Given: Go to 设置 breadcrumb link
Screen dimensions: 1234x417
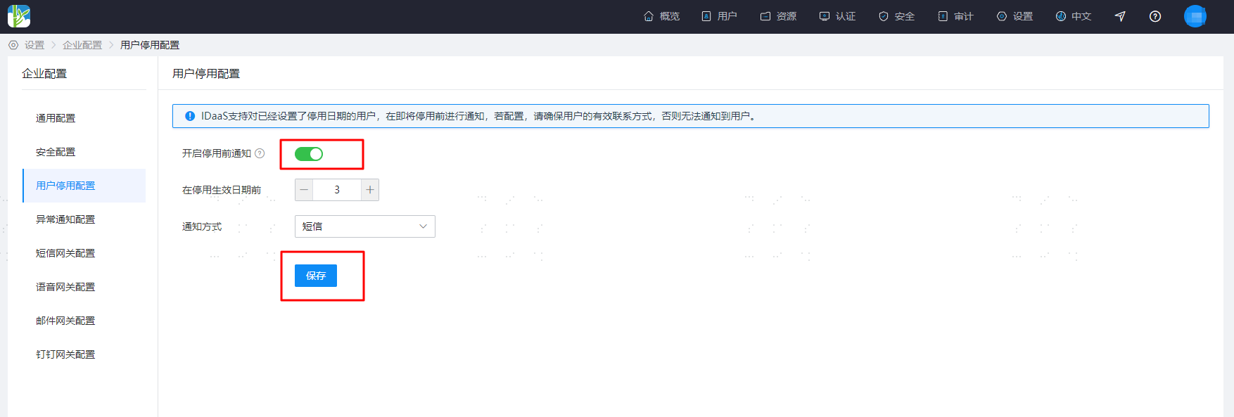Looking at the screenshot, I should (34, 45).
